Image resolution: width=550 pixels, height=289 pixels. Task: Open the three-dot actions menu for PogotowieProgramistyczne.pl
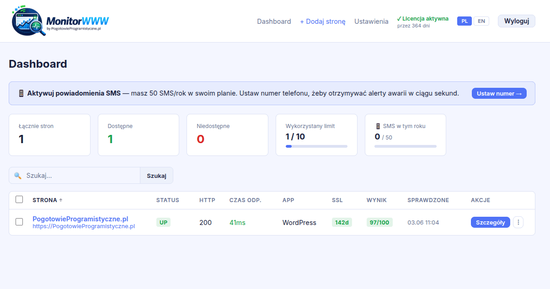click(x=518, y=222)
